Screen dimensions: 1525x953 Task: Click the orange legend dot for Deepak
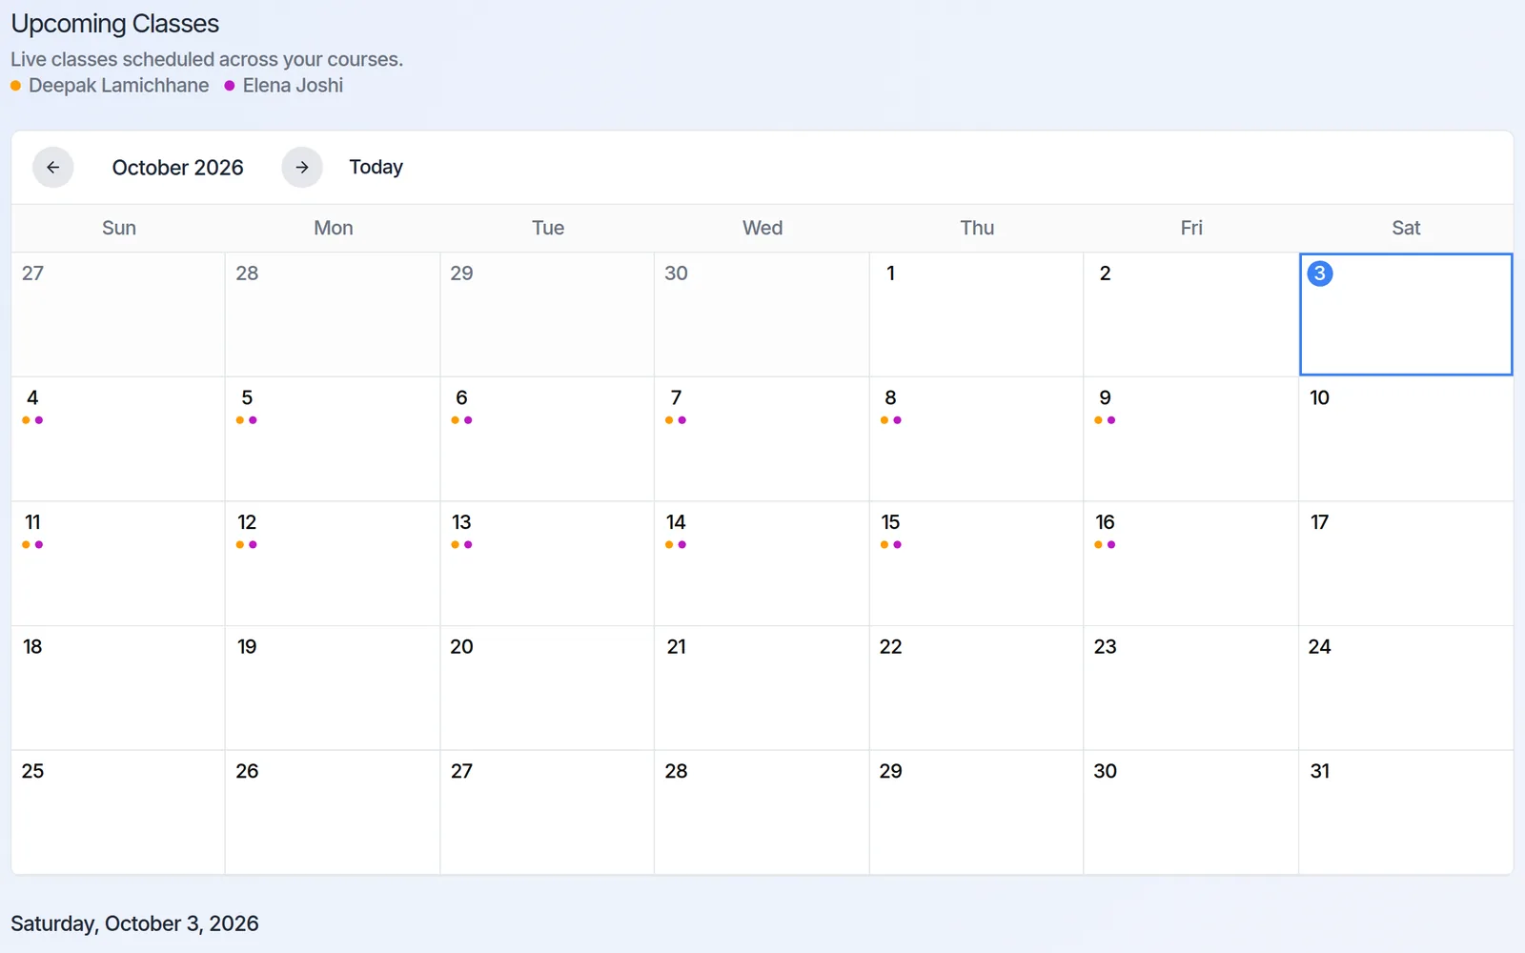[15, 86]
